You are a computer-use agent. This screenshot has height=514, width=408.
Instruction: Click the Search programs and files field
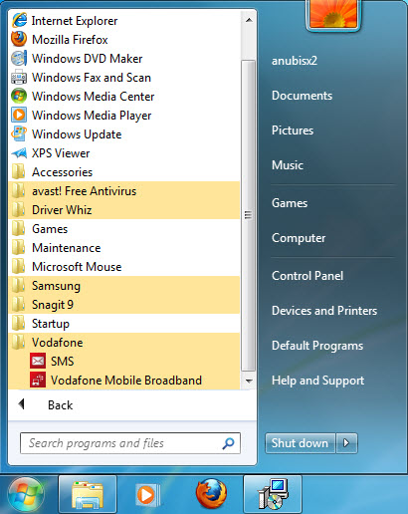point(130,443)
